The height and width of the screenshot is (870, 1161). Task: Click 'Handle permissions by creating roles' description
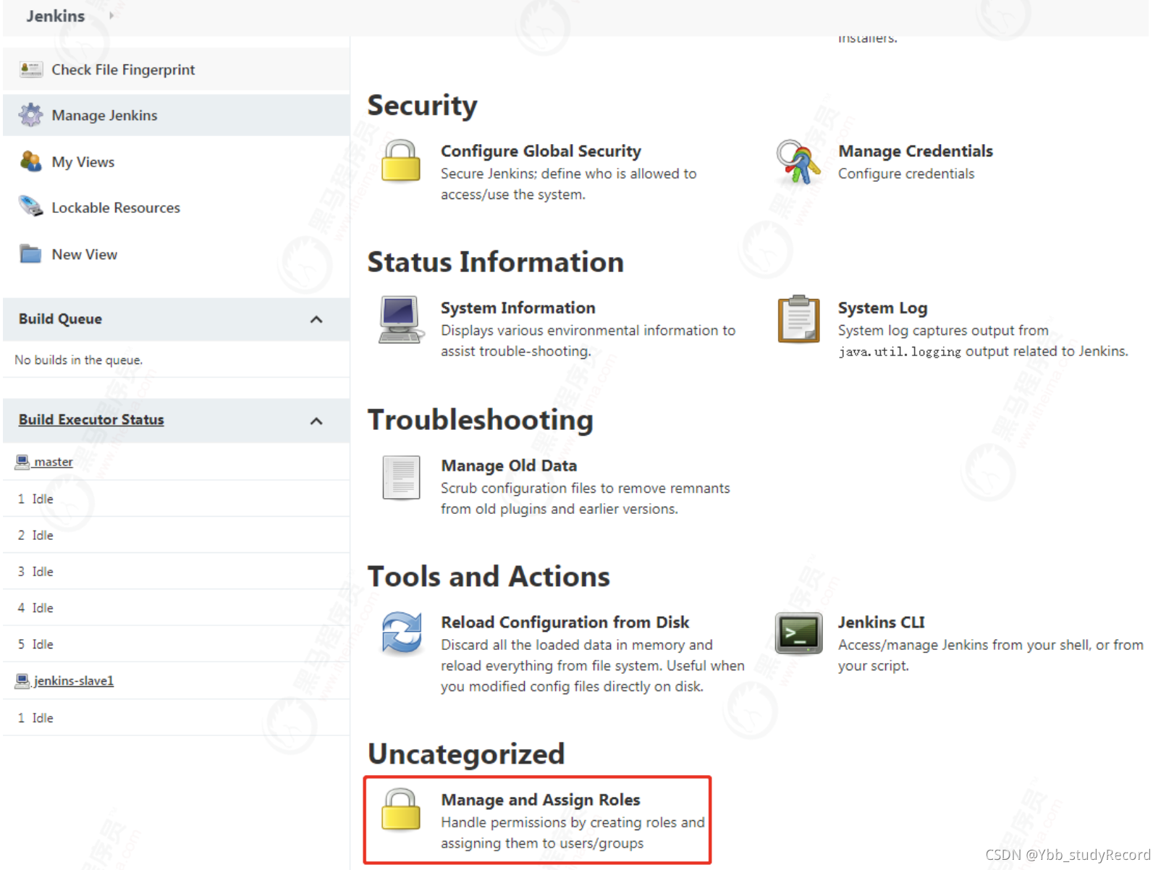(573, 832)
